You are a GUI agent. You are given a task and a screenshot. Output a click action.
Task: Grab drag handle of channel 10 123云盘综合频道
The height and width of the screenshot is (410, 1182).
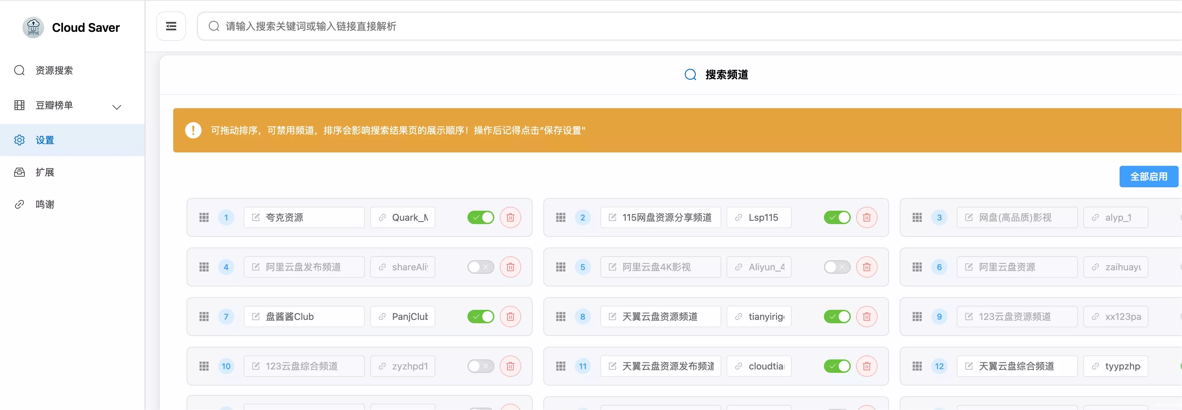pos(204,366)
